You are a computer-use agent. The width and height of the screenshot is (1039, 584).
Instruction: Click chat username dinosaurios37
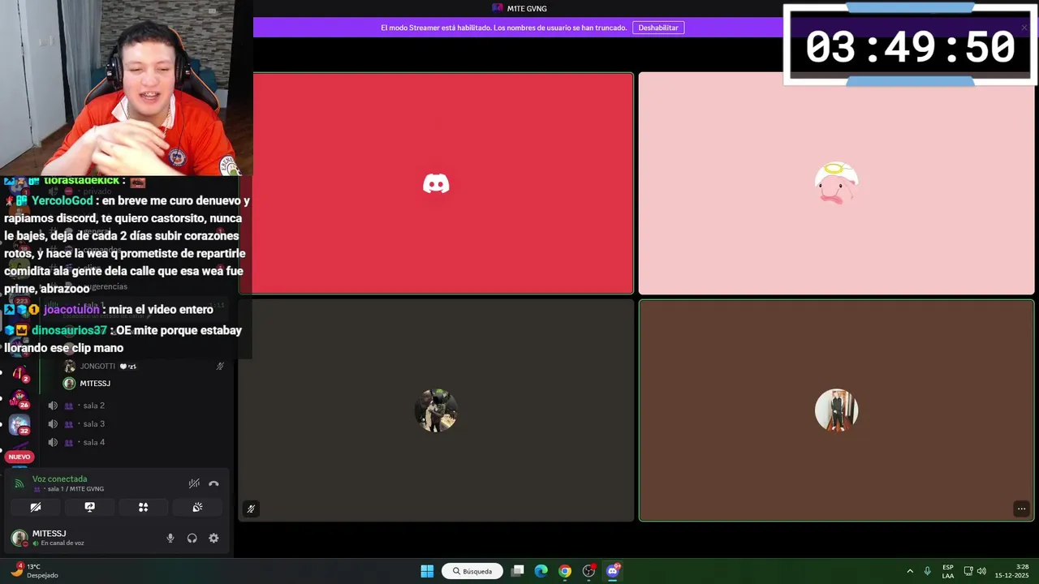[69, 330]
